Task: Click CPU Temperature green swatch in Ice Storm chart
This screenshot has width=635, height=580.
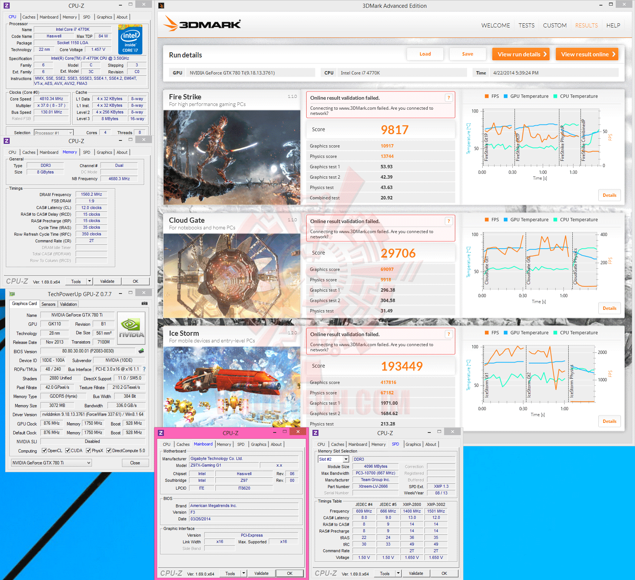Action: pos(555,333)
